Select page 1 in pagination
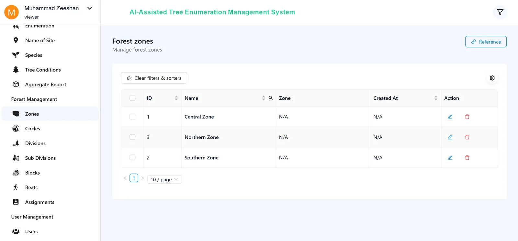 [x=134, y=178]
